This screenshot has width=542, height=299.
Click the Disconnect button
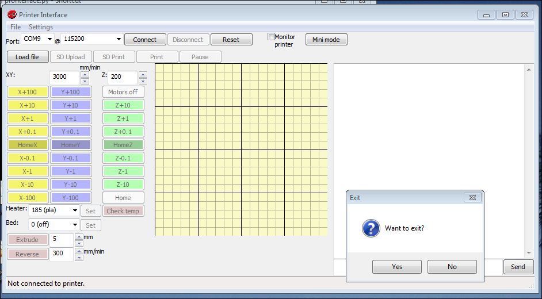click(x=188, y=40)
